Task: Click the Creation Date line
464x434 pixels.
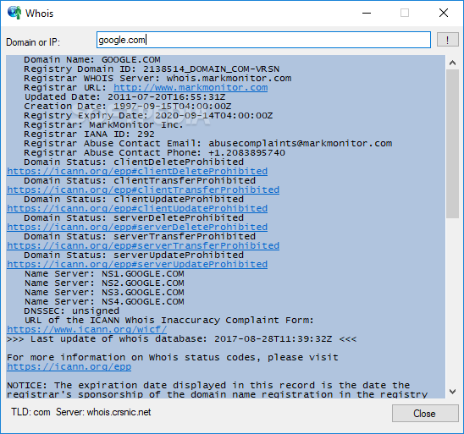Action: pyautogui.click(x=128, y=107)
